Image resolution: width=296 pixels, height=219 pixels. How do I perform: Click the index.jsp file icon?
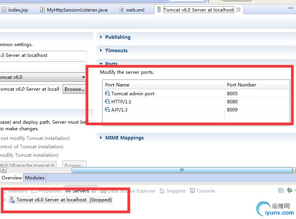[4, 10]
